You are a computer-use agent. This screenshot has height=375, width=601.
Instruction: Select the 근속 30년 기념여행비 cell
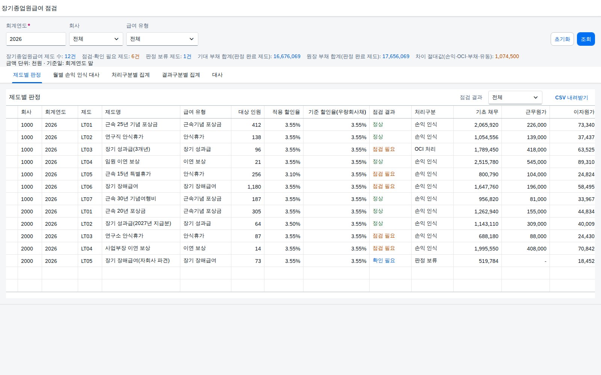click(x=141, y=199)
